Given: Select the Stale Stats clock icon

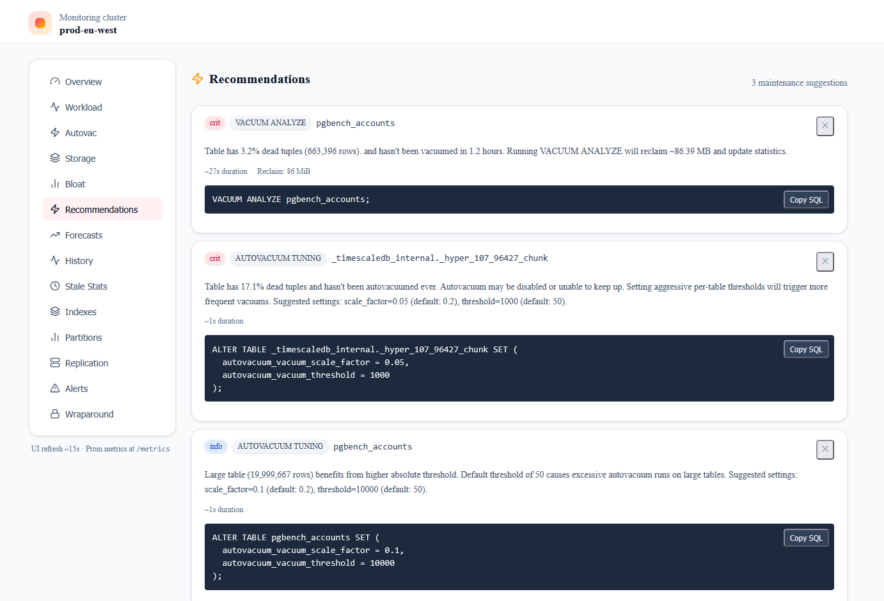Looking at the screenshot, I should [55, 286].
